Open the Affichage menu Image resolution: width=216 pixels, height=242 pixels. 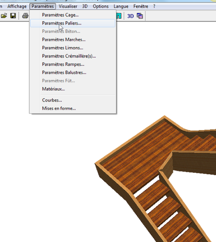coord(17,7)
